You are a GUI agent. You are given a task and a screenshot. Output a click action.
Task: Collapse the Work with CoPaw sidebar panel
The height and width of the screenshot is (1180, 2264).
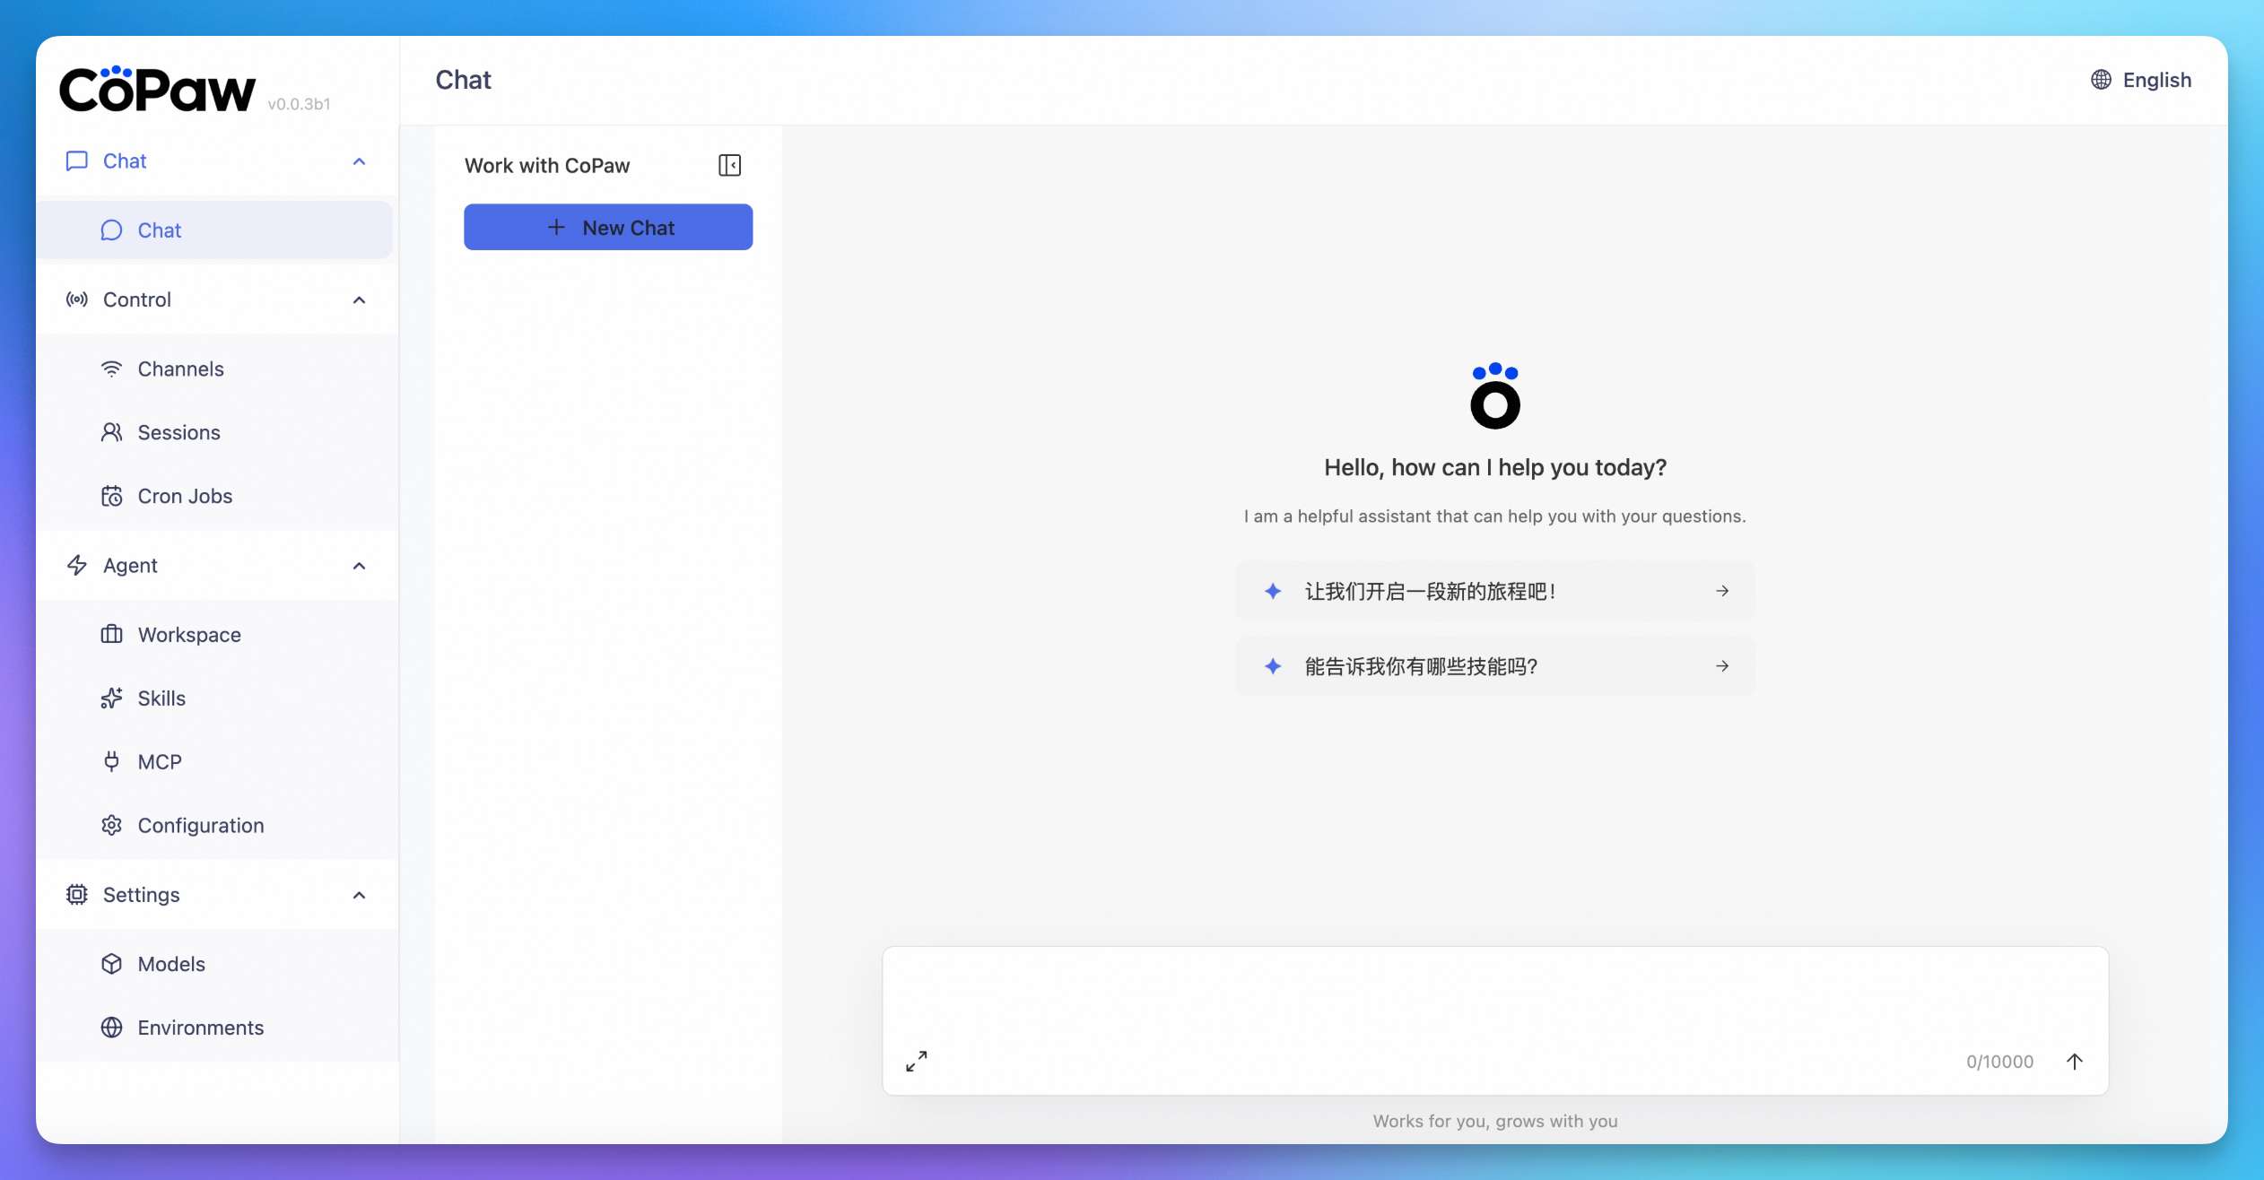(x=729, y=165)
